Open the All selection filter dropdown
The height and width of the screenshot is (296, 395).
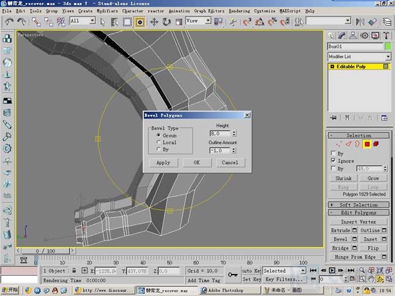(83, 21)
